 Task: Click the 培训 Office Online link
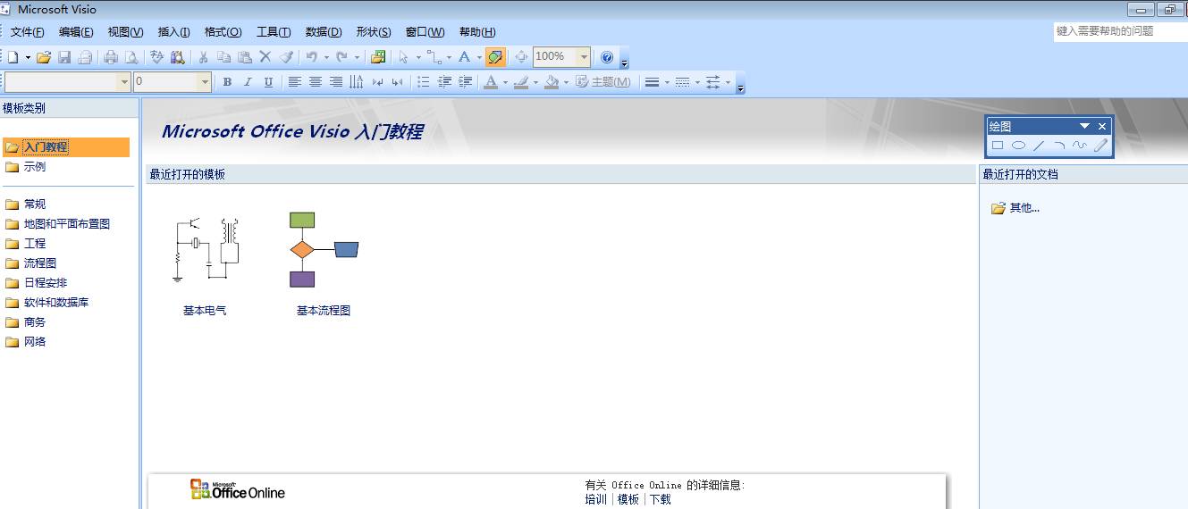coord(595,499)
